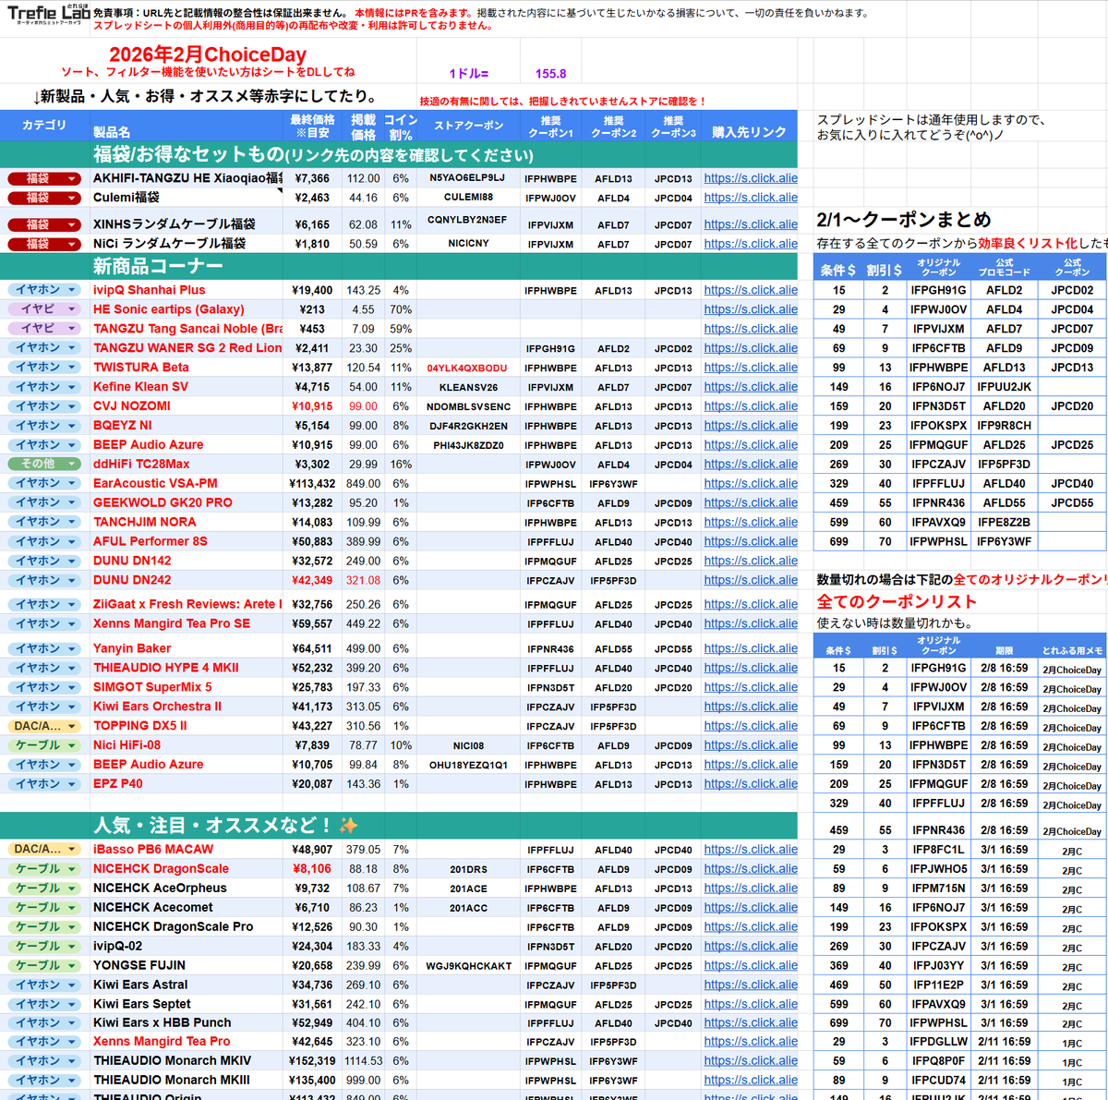Viewport: 1108px width, 1100px height.
Task: Select the ¥152,319 price cell
Action: click(x=312, y=1061)
